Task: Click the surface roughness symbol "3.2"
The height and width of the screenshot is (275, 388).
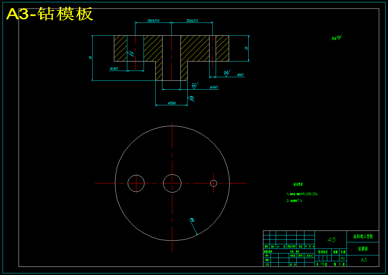Action: coord(195,86)
